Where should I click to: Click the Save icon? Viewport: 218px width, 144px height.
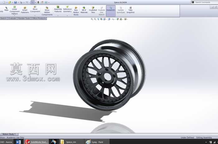[16, 2]
